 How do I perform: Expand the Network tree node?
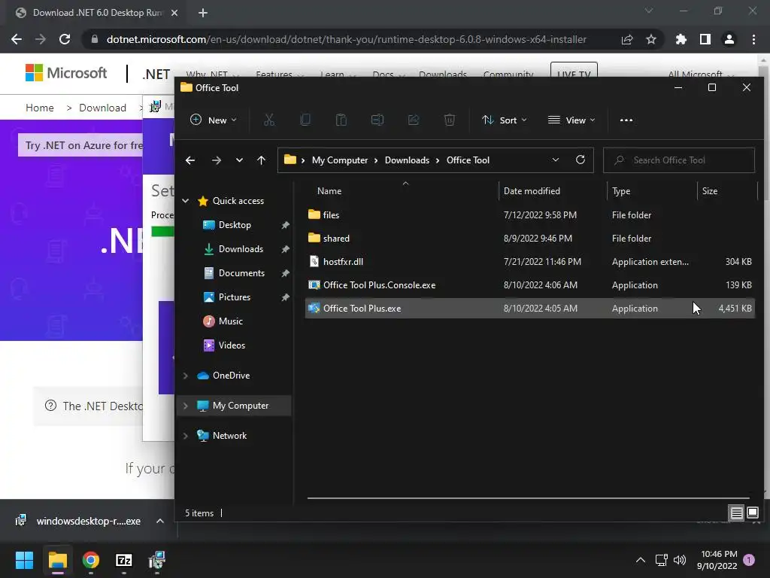click(x=186, y=436)
